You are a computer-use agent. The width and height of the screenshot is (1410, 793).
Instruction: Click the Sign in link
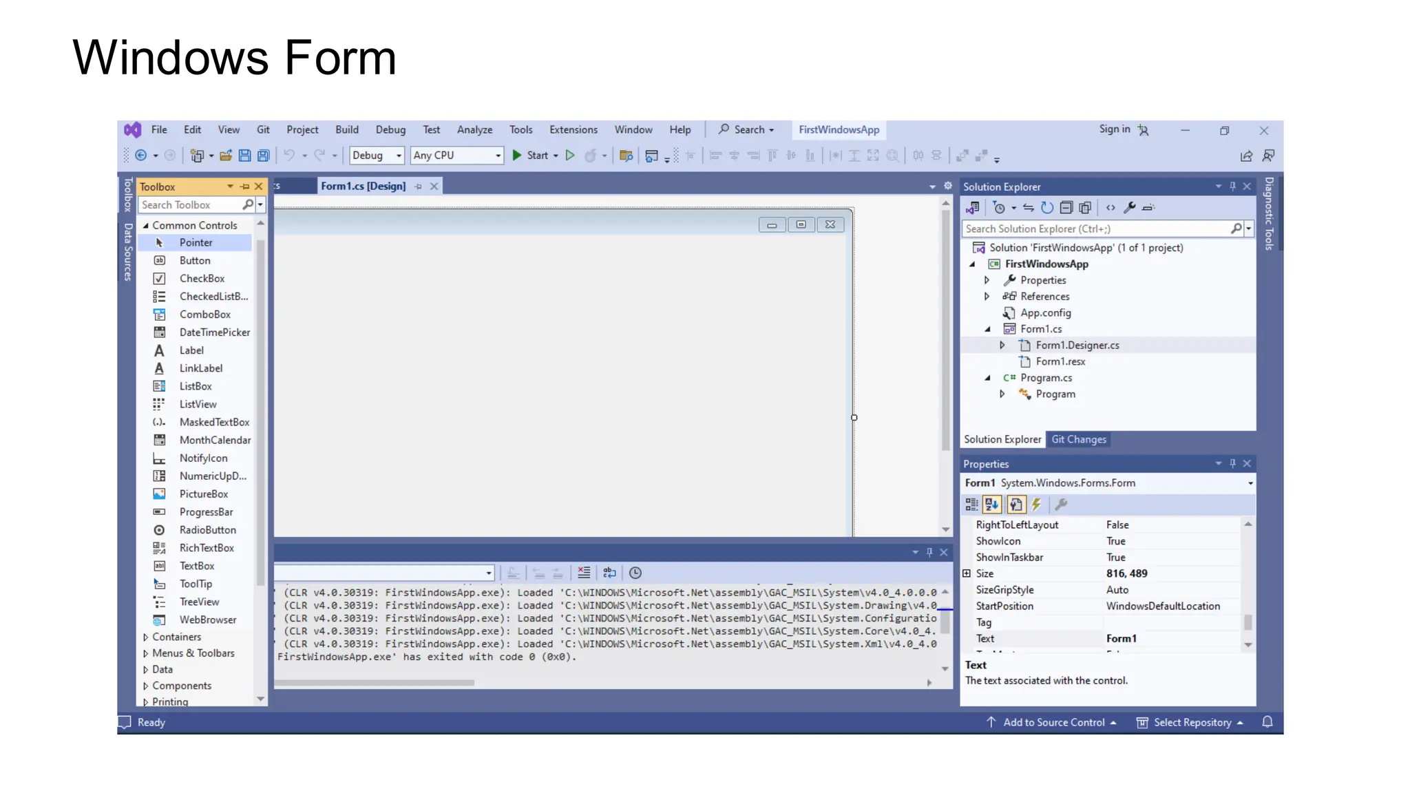[x=1115, y=129]
